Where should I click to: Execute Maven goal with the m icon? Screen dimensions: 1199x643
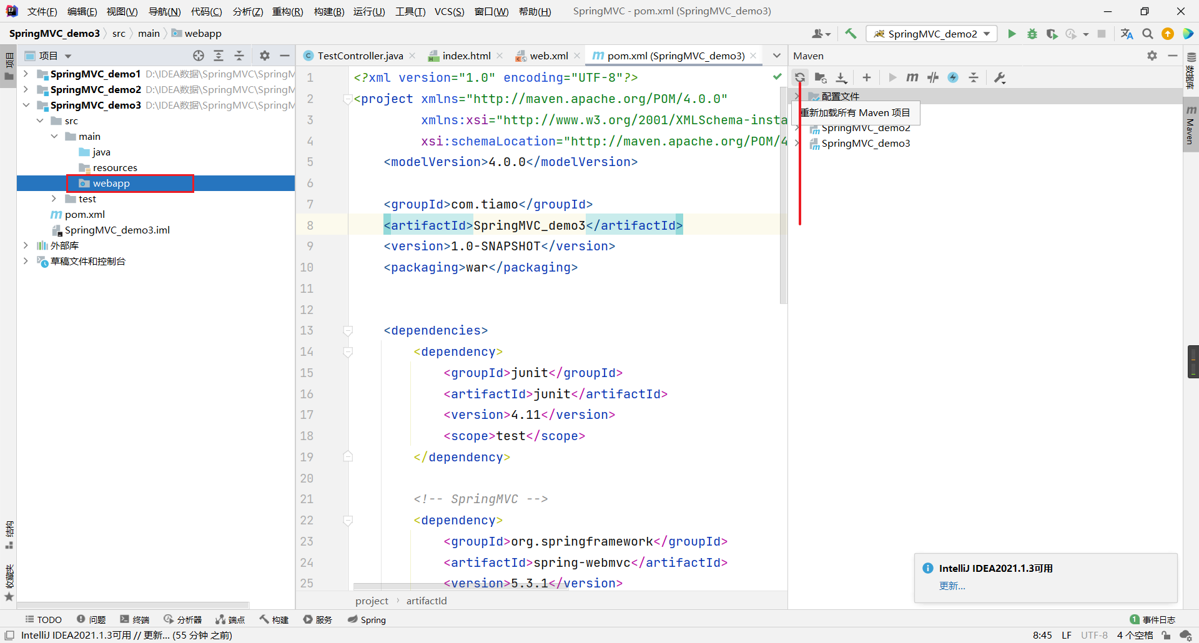pos(912,77)
